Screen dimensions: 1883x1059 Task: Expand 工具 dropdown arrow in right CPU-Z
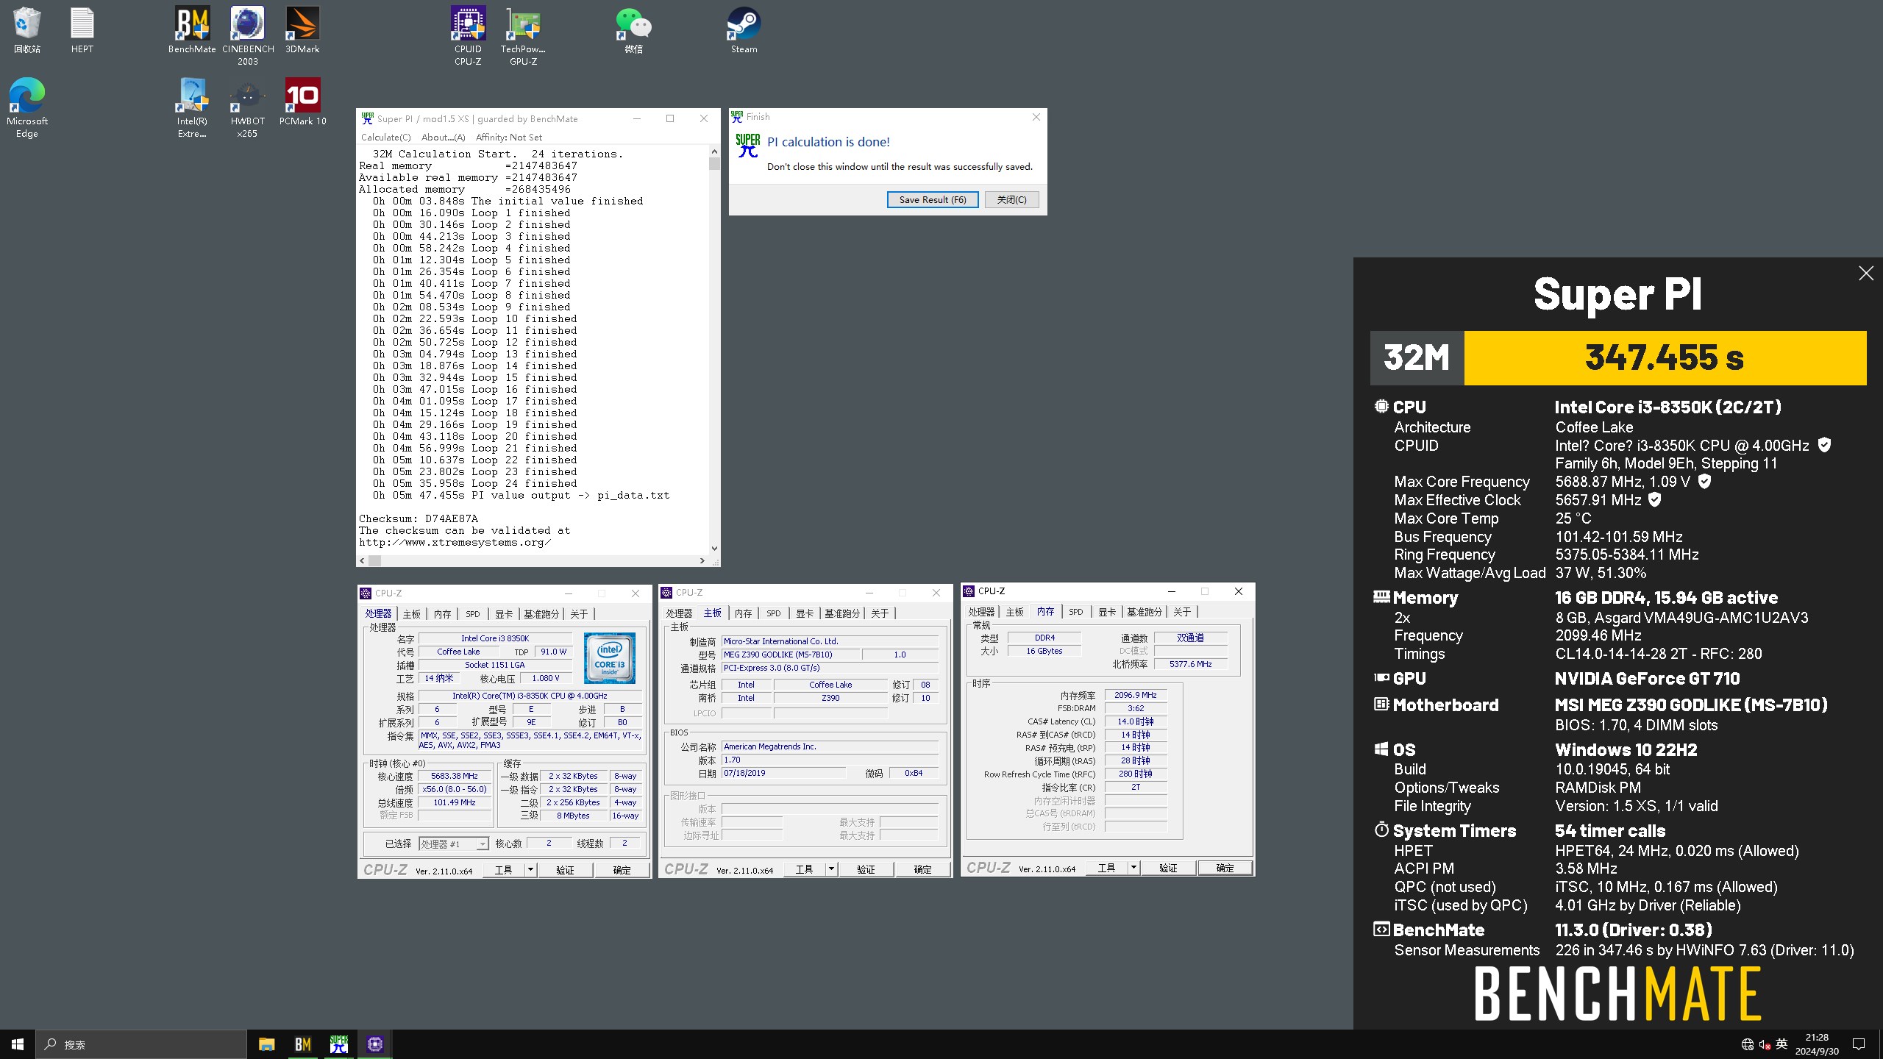[x=1133, y=868]
